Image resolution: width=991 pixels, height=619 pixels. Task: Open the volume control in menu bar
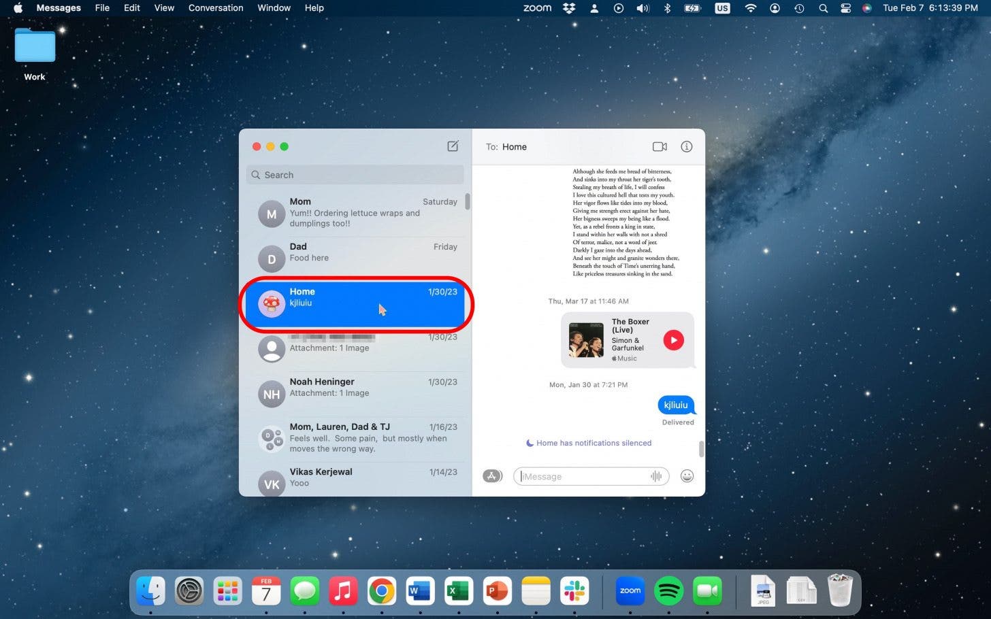point(643,8)
